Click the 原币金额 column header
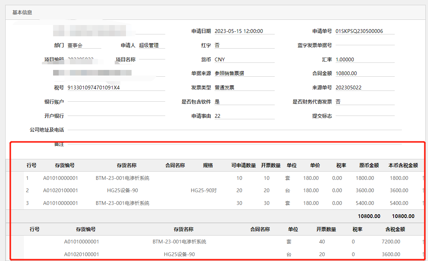Screen dimensions: 428x261 [x=369, y=165]
